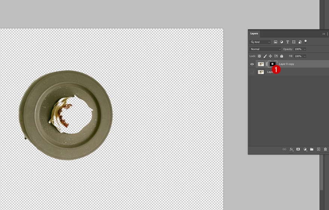The width and height of the screenshot is (329, 210).
Task: Link layers icon at panel bottom
Action: 284,149
